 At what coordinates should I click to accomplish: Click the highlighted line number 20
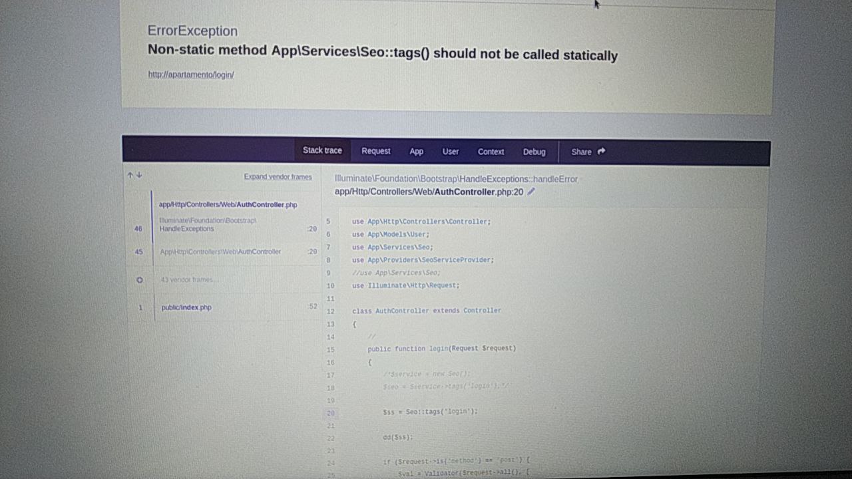pos(331,413)
